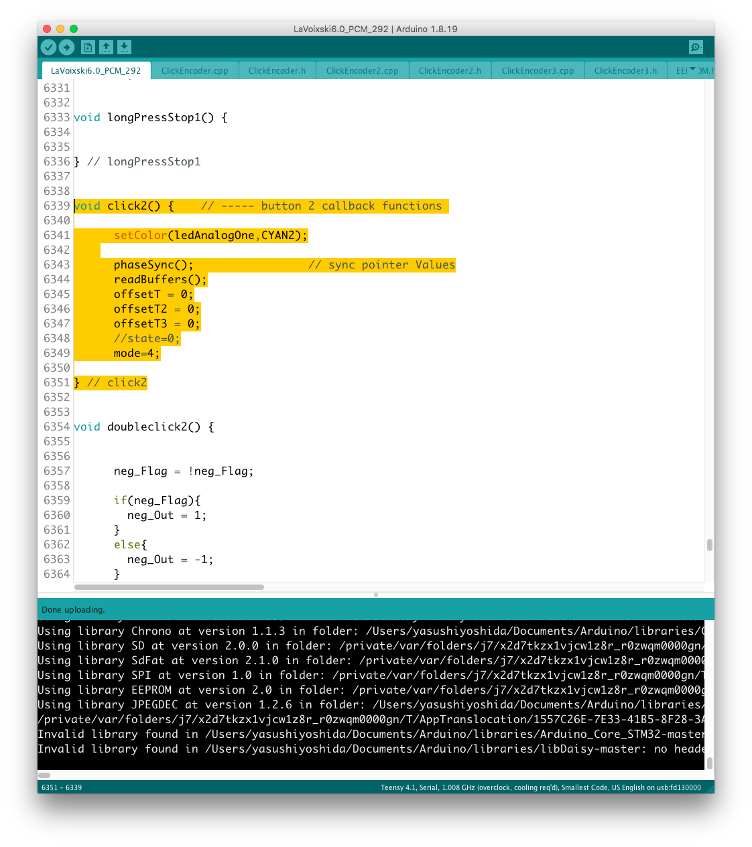752x847 pixels.
Task: Open the Serial Monitor magnifier icon
Action: tap(696, 47)
